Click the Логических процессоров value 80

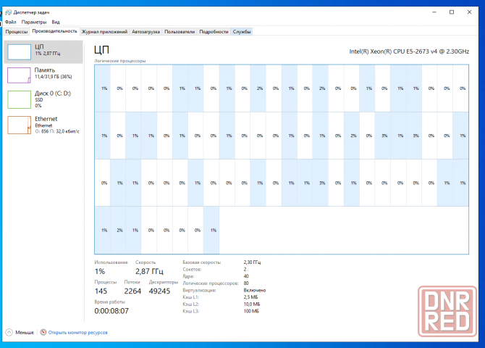246,283
